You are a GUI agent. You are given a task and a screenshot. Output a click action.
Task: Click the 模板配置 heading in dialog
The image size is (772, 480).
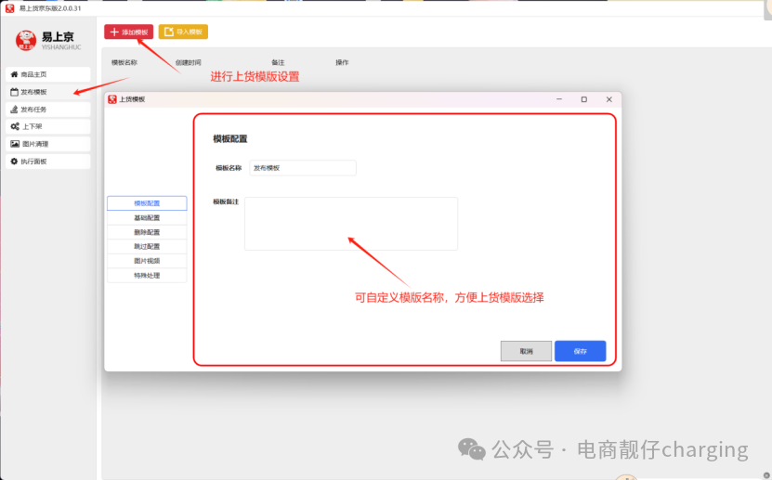click(x=229, y=138)
